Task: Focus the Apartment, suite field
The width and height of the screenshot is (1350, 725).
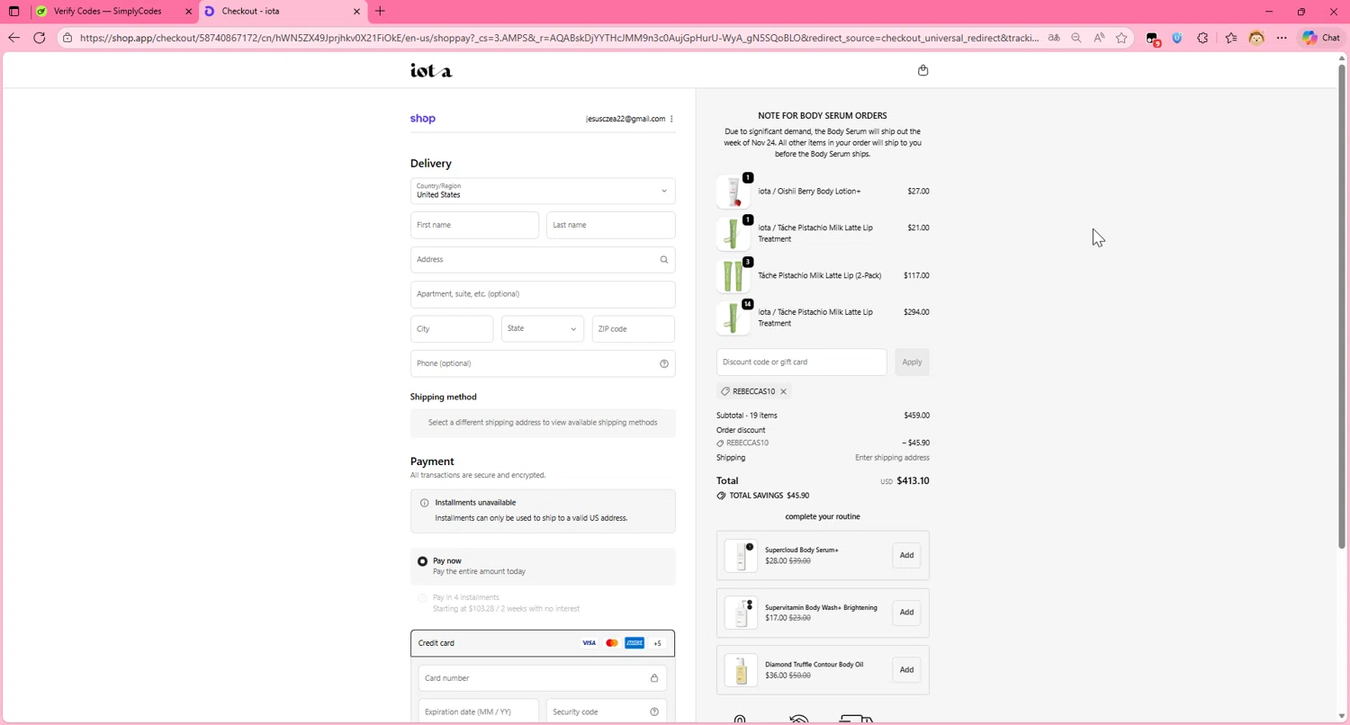Action: [x=543, y=294]
